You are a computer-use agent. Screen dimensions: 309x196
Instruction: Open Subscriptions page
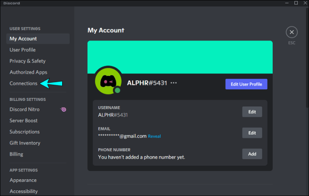tap(25, 132)
